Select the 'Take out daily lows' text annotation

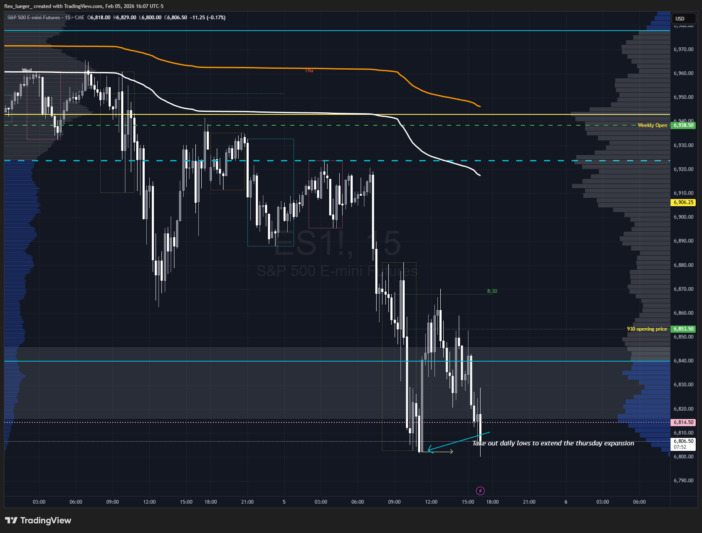click(x=553, y=443)
